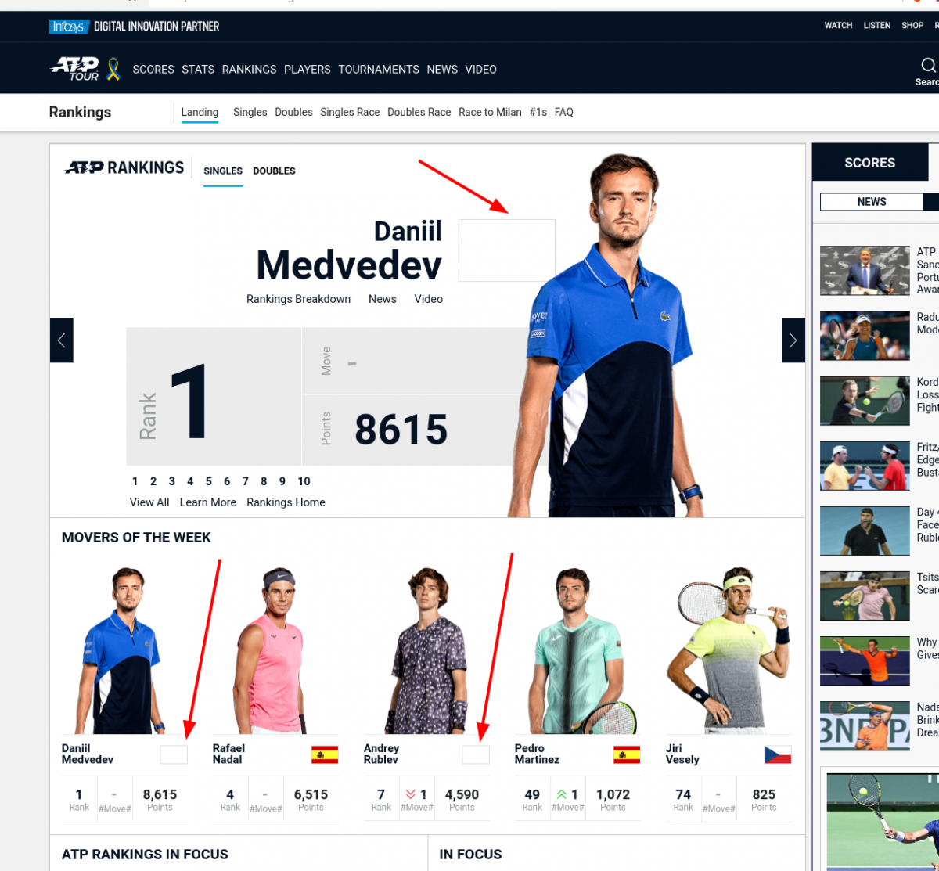Jump to rank 5 in carousel
The image size is (939, 871).
(209, 481)
